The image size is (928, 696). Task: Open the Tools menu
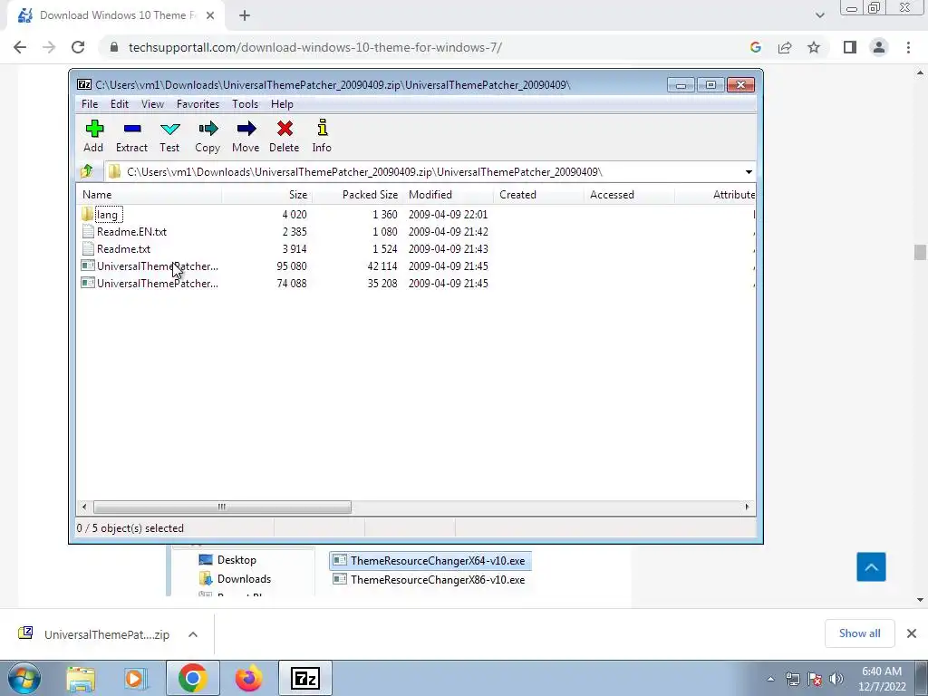(245, 104)
